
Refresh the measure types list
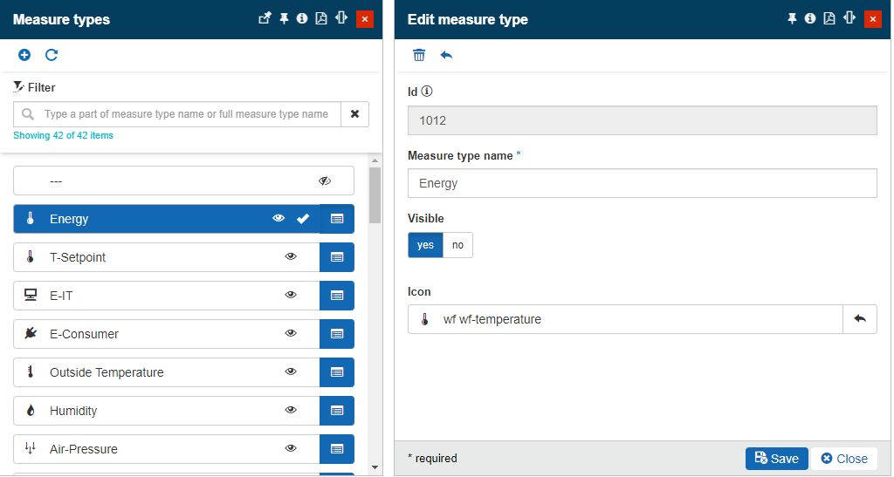tap(52, 55)
